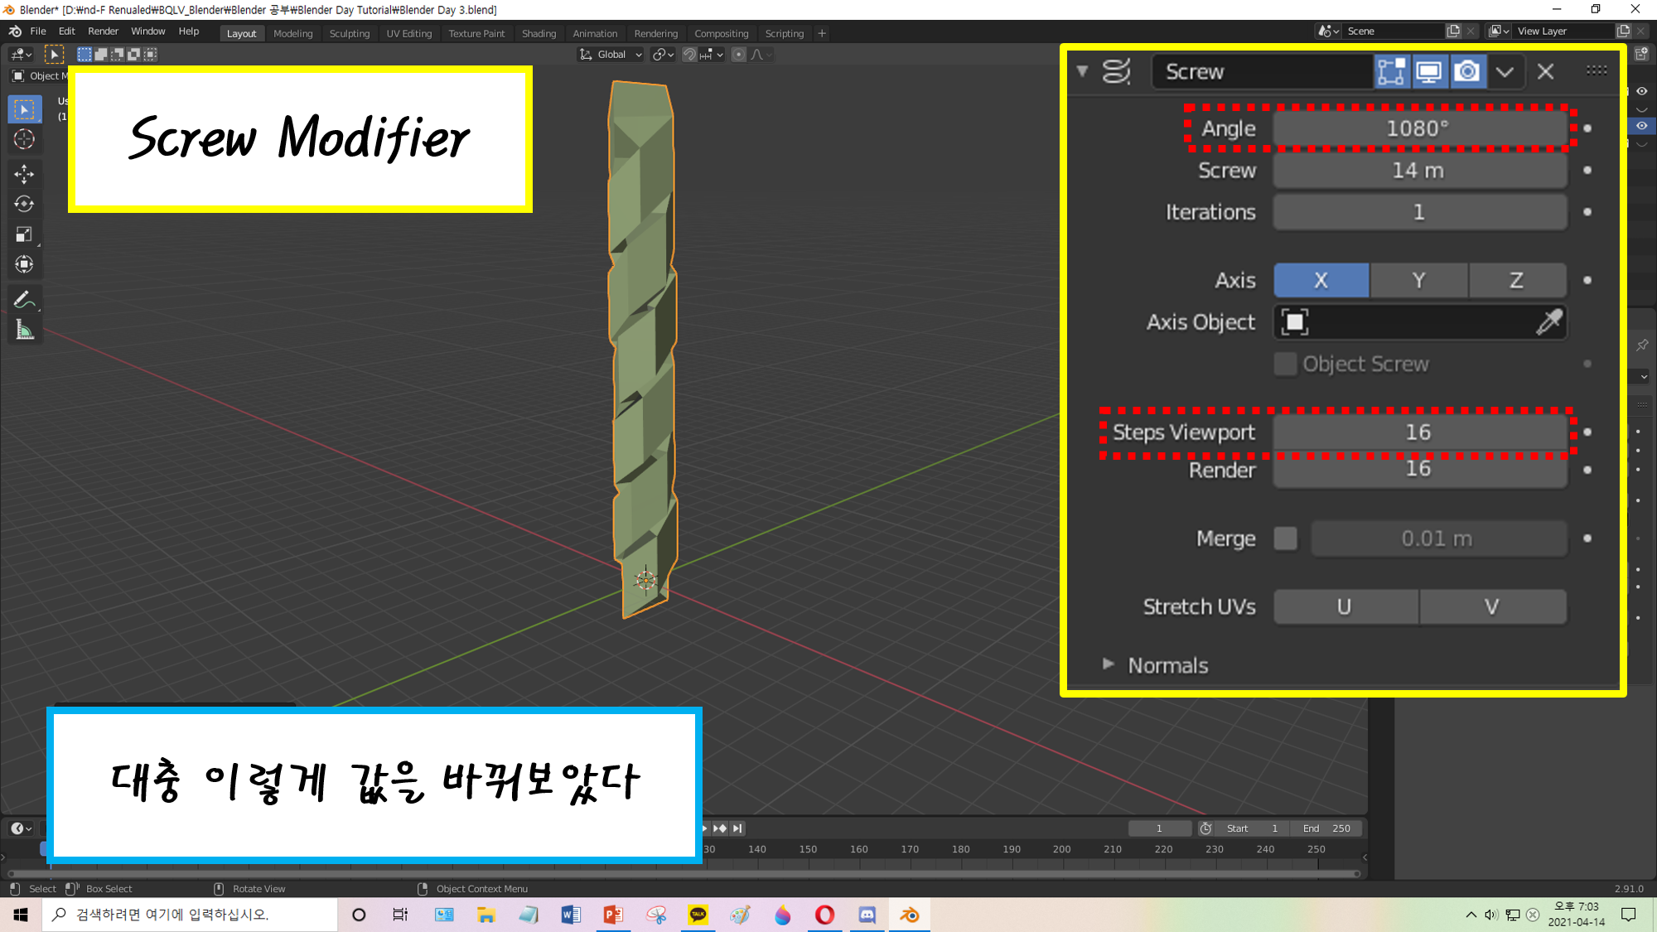Image resolution: width=1657 pixels, height=932 pixels.
Task: Open the Global transform orientation dropdown
Action: click(x=611, y=55)
